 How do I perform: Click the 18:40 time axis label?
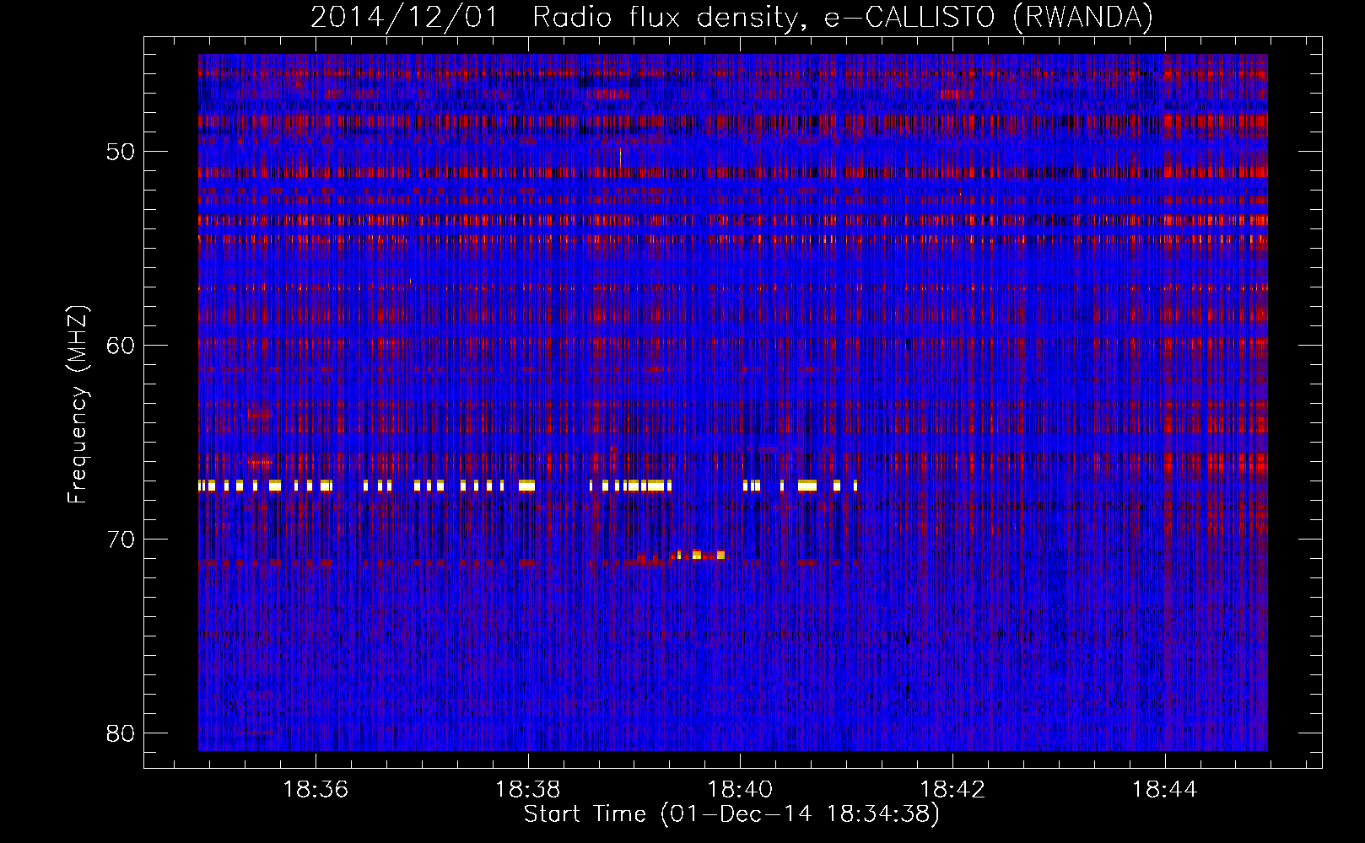tap(740, 790)
